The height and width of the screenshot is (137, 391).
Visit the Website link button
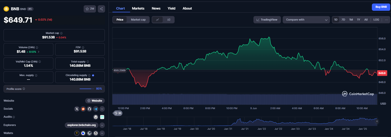(95, 101)
